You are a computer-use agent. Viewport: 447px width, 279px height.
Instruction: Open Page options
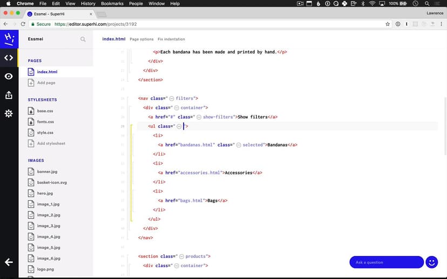tap(141, 39)
